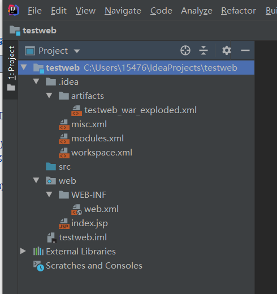Click the web.xml file icon

click(x=76, y=209)
